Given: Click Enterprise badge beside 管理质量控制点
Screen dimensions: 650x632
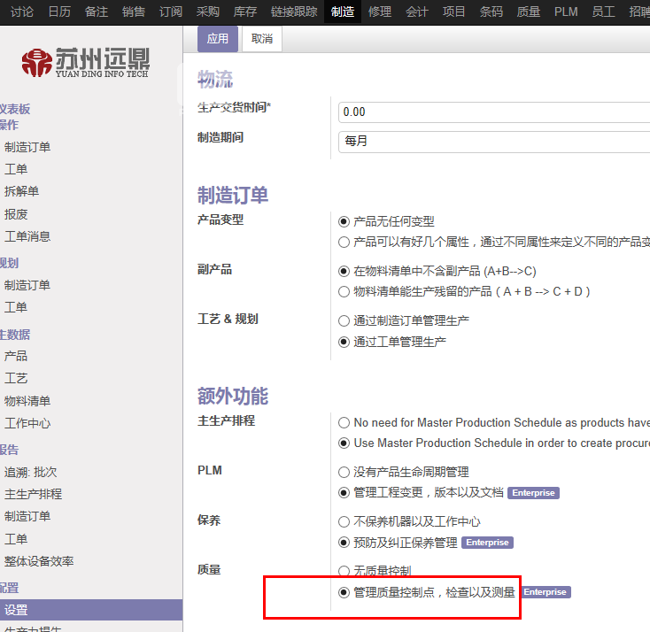Looking at the screenshot, I should coord(546,592).
